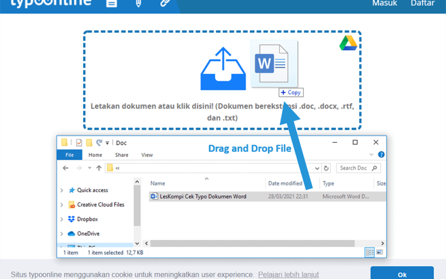Accept cookies with the Ok button

[x=402, y=274]
